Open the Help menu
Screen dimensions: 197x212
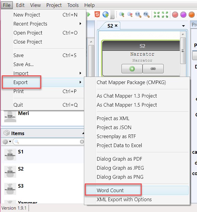point(90,5)
